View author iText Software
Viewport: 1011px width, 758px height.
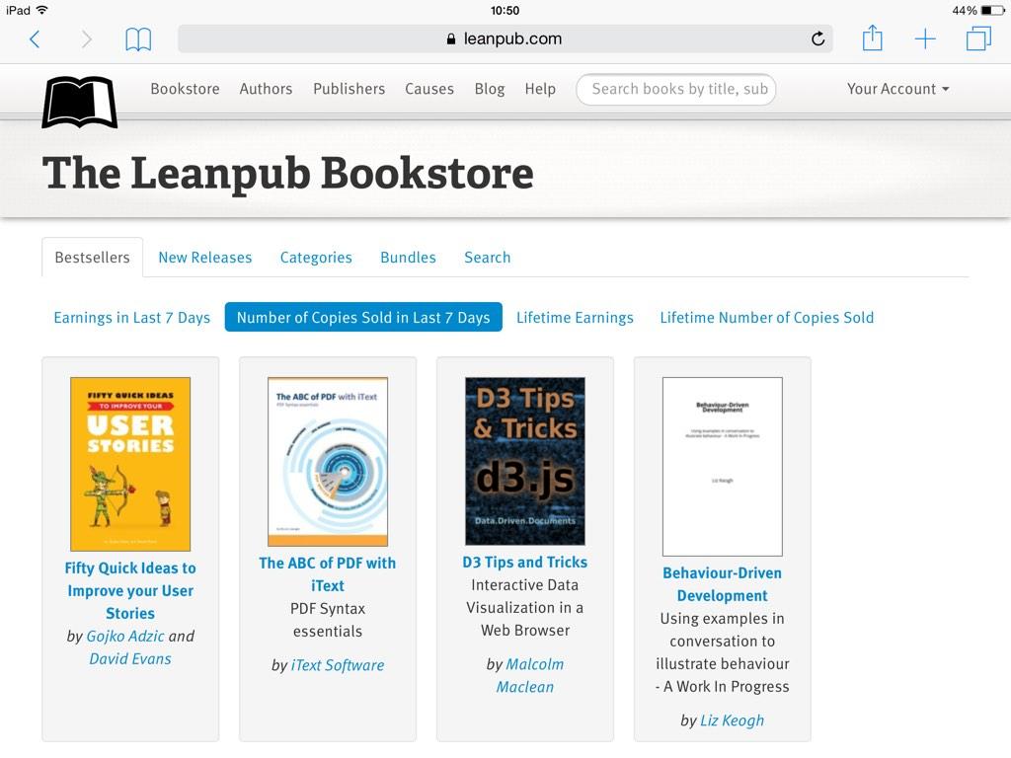click(338, 665)
